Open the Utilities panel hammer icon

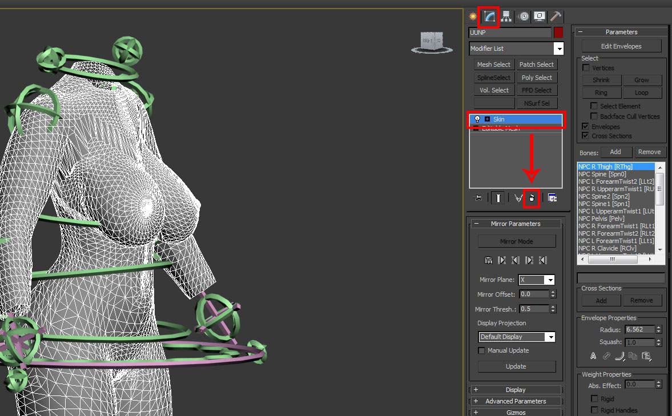pyautogui.click(x=555, y=17)
